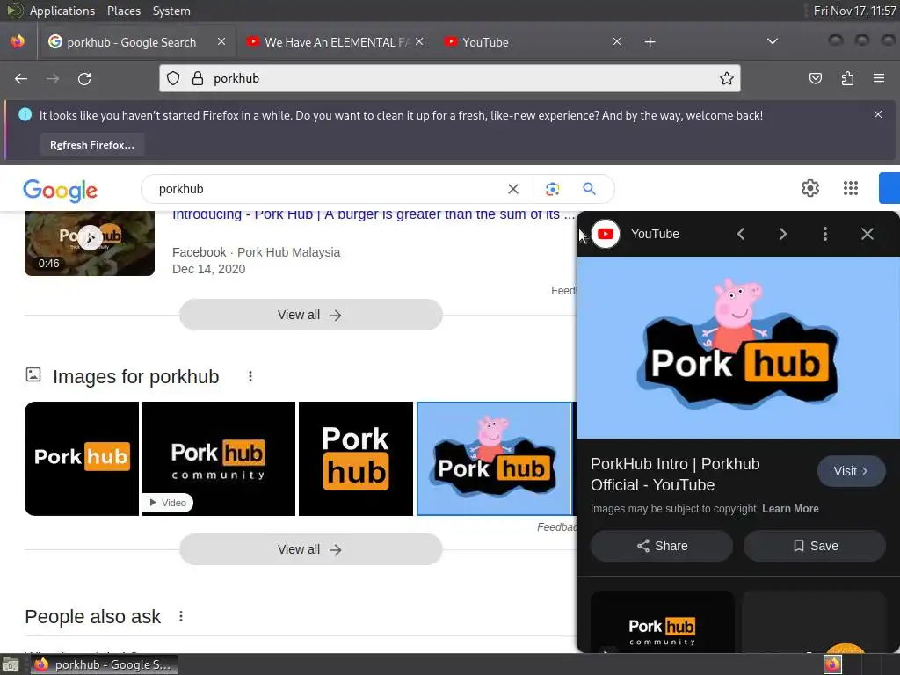The height and width of the screenshot is (675, 900).
Task: Open the Pork hub community video image
Action: [219, 459]
